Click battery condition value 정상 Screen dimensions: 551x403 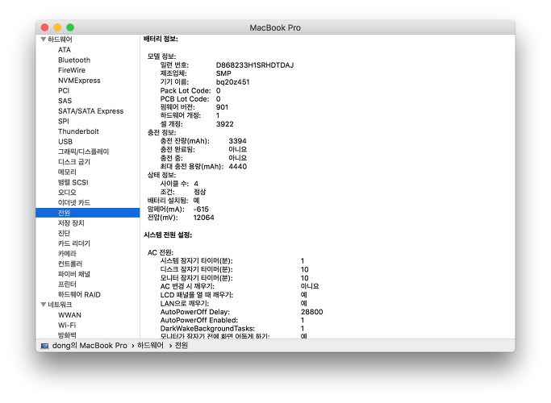coord(200,192)
